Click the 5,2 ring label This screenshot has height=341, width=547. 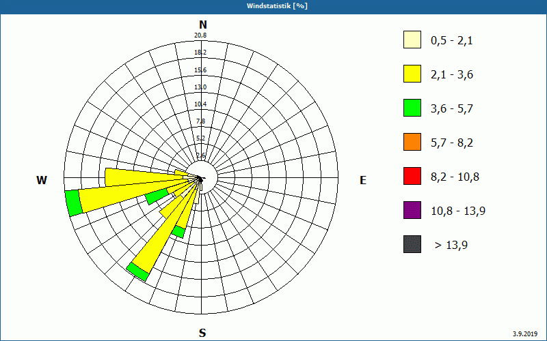click(201, 138)
